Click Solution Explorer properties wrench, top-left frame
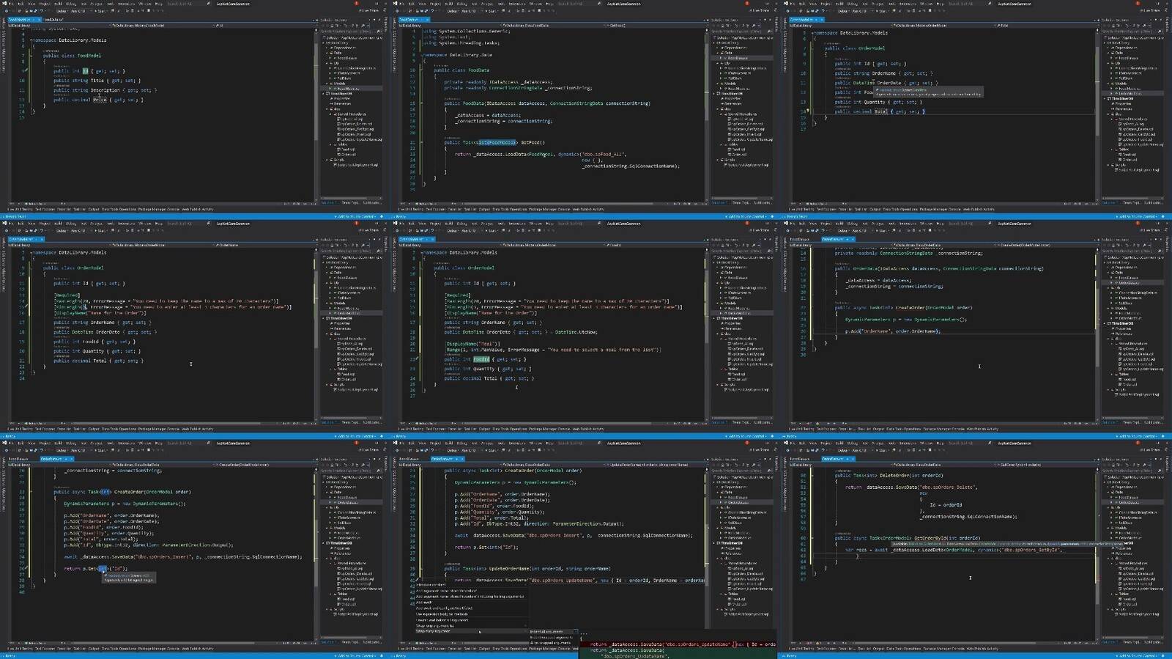This screenshot has height=659, width=1172. [363, 26]
